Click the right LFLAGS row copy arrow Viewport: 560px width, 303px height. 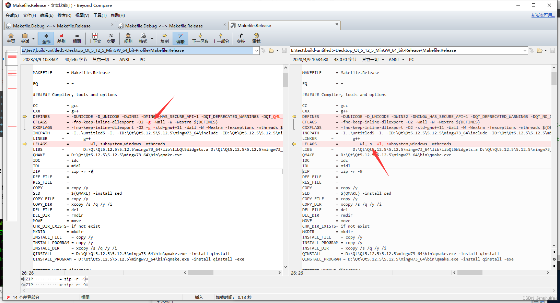(294, 144)
